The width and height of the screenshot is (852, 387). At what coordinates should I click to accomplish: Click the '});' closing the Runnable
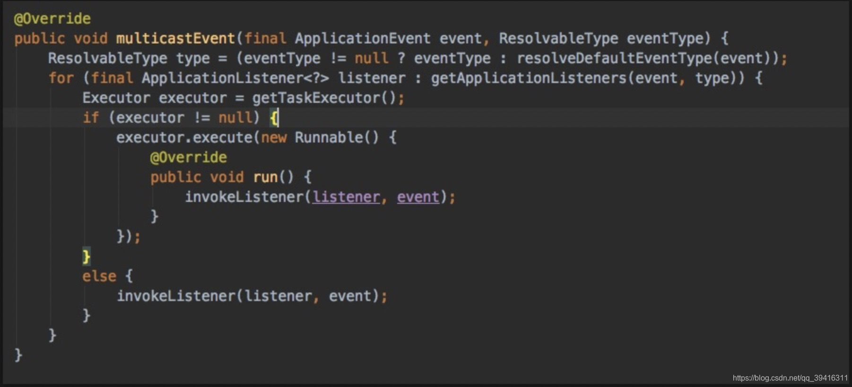point(129,236)
